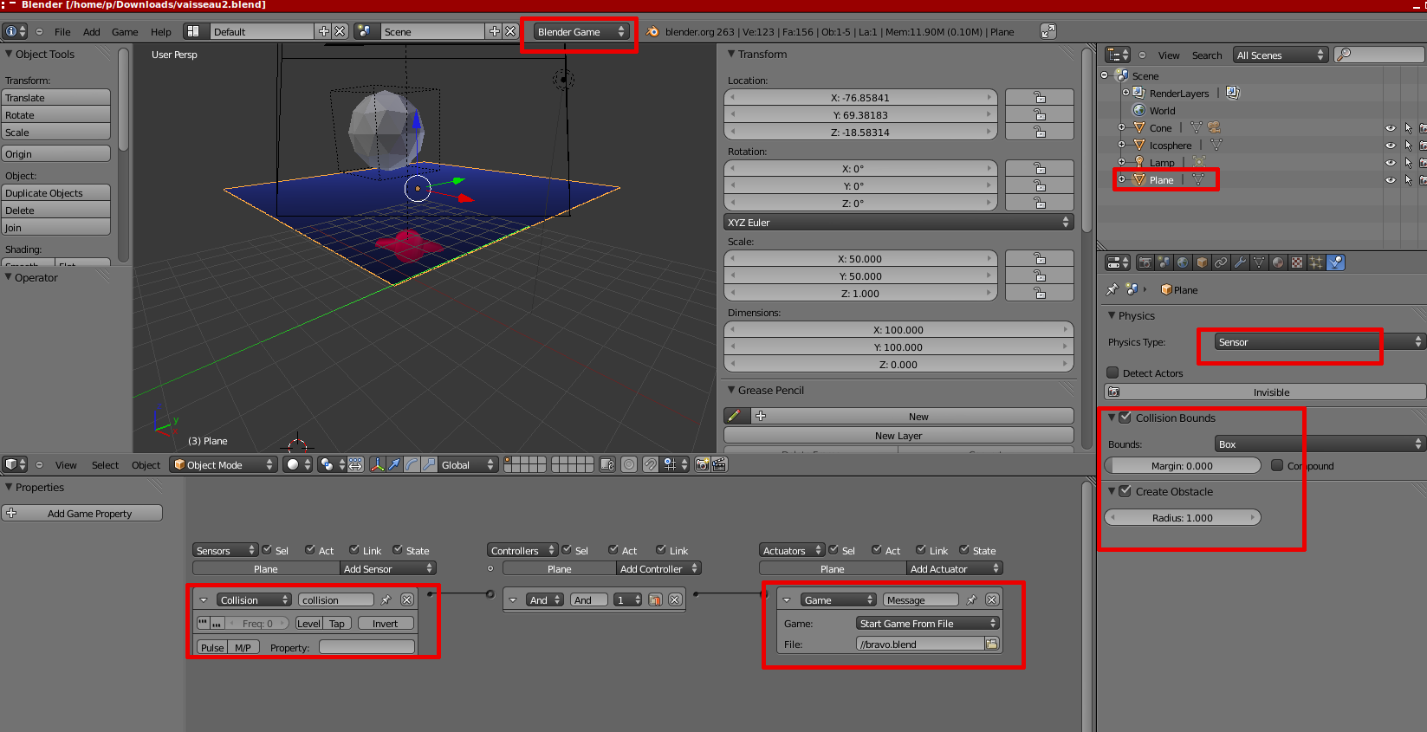Toggle fullscreen icon in info header

pyautogui.click(x=1048, y=31)
